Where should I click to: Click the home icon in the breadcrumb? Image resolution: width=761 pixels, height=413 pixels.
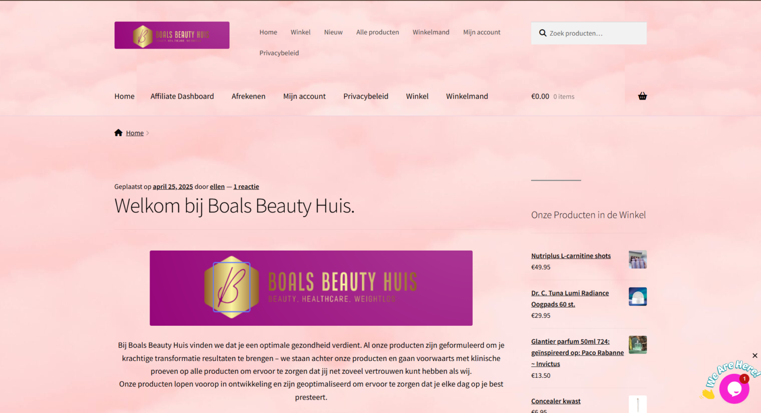(118, 133)
